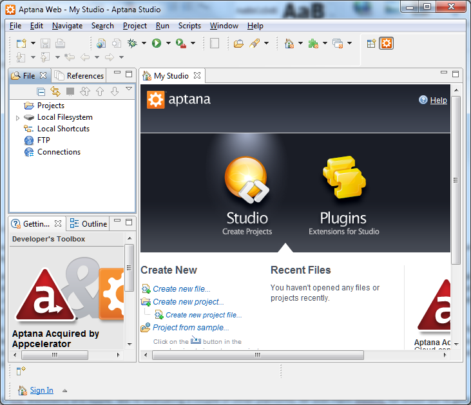This screenshot has width=471, height=405.
Task: Open the Run dropdown arrow
Action: pos(168,43)
